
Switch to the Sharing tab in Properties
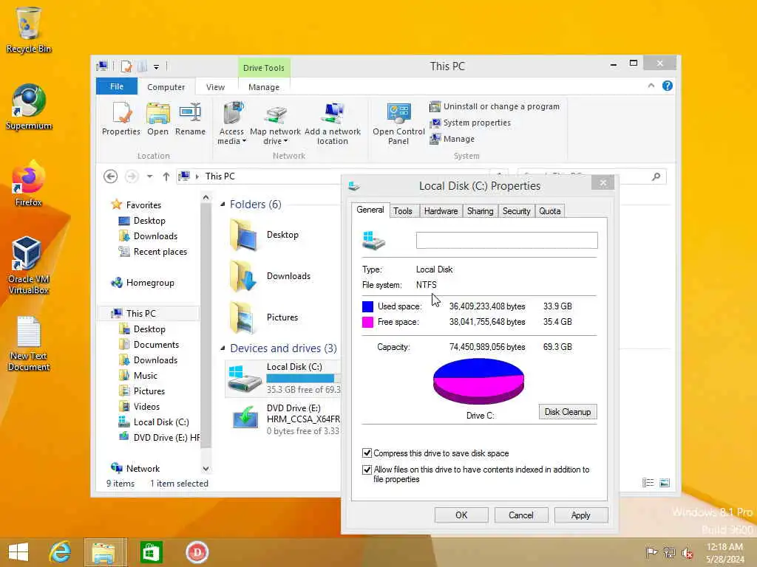480,211
